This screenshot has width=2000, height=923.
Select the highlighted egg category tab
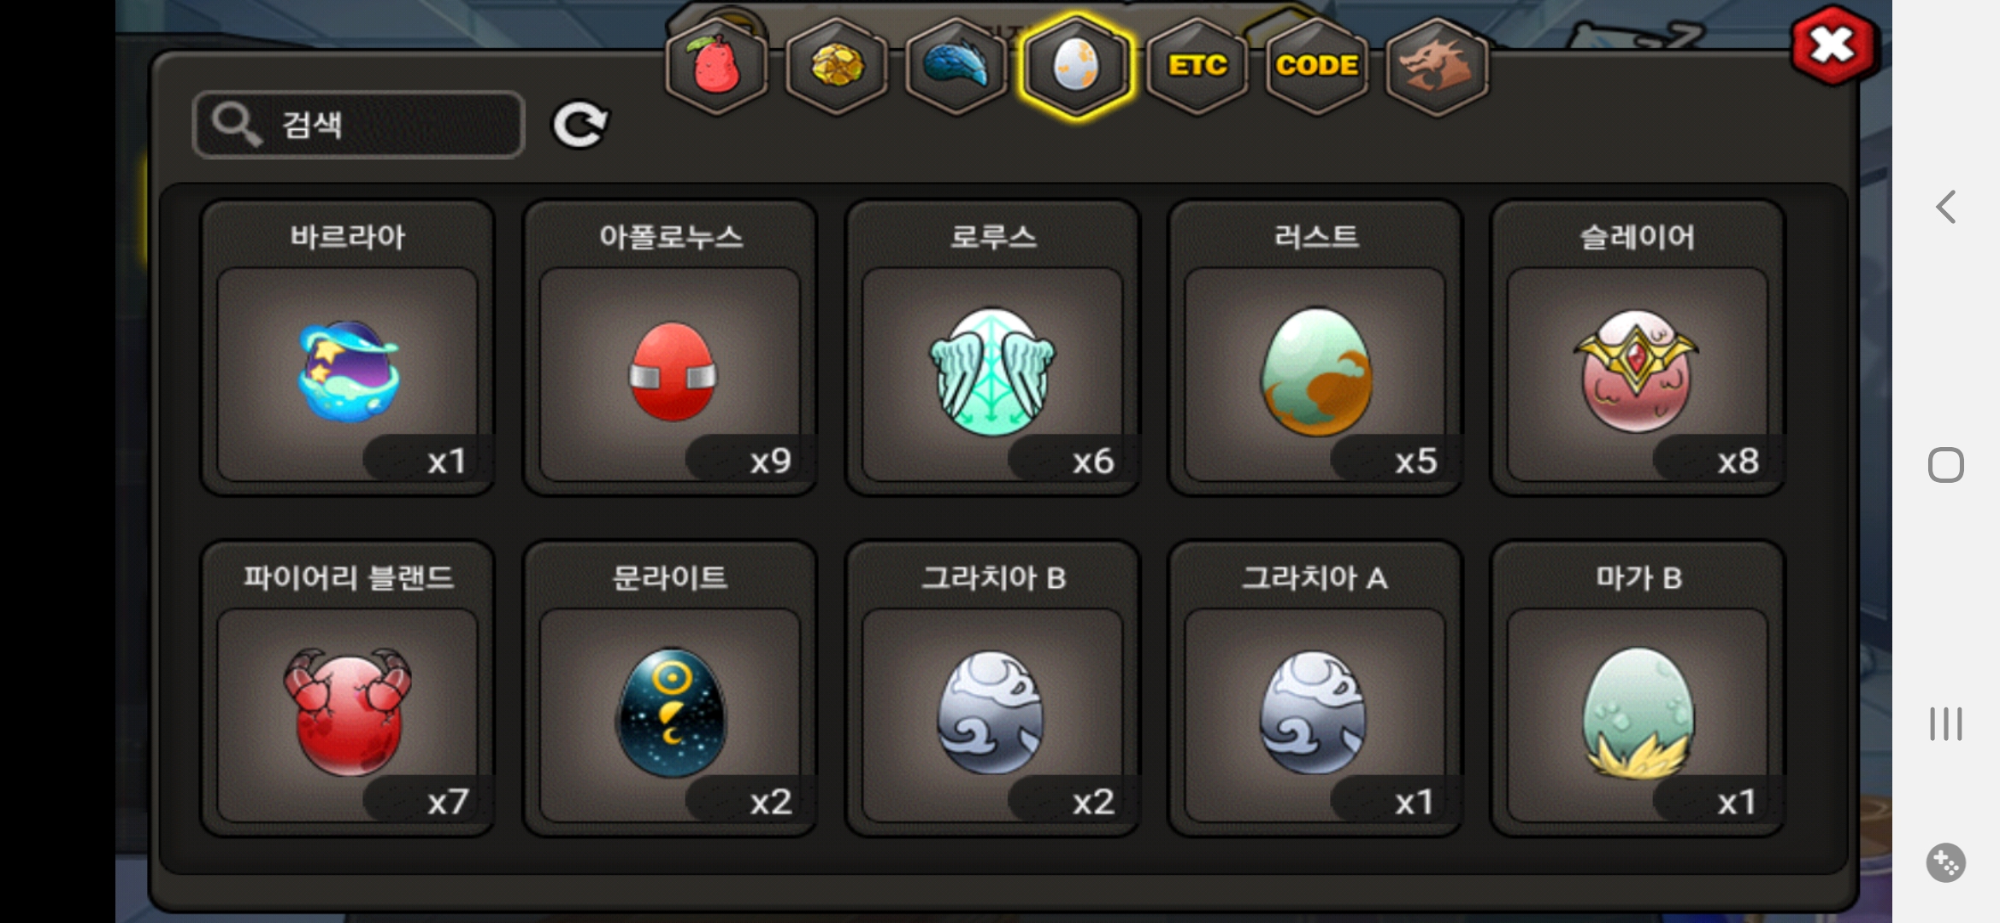pos(1077,67)
